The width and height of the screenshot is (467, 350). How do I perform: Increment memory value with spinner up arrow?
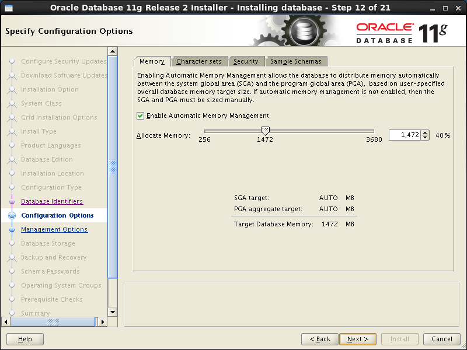[x=426, y=131]
